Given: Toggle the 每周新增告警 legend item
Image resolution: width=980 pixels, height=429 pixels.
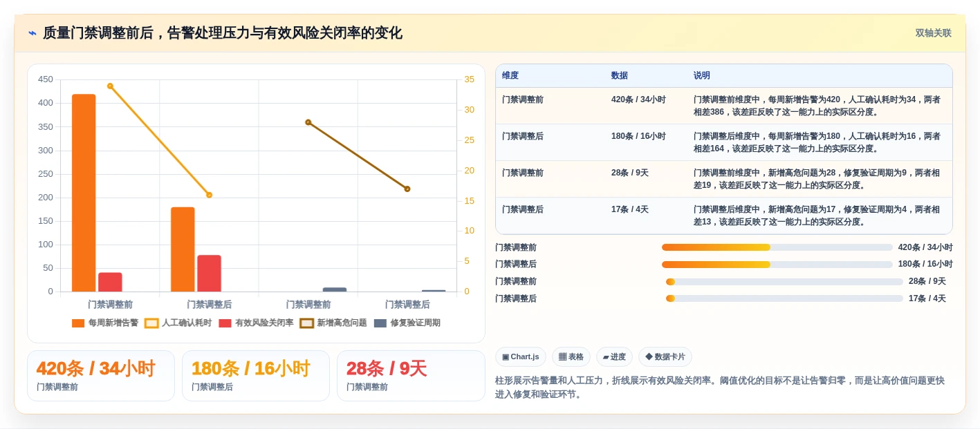Looking at the screenshot, I should click(105, 323).
